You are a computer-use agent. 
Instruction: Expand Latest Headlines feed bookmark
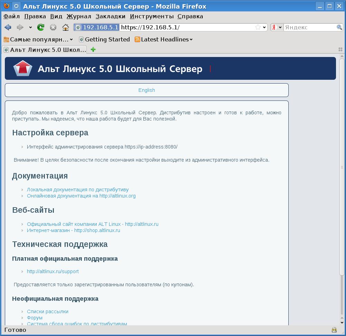[163, 39]
